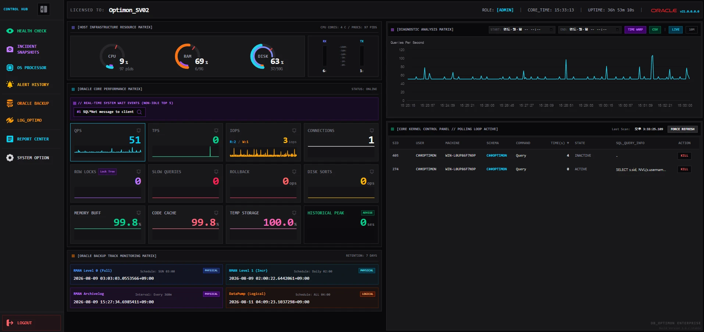Click the RMAN Level 1 (Incr) title
This screenshot has height=332, width=704.
[248, 271]
